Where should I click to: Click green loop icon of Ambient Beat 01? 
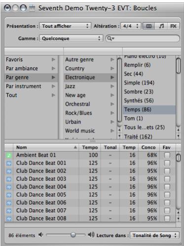pos(9,155)
